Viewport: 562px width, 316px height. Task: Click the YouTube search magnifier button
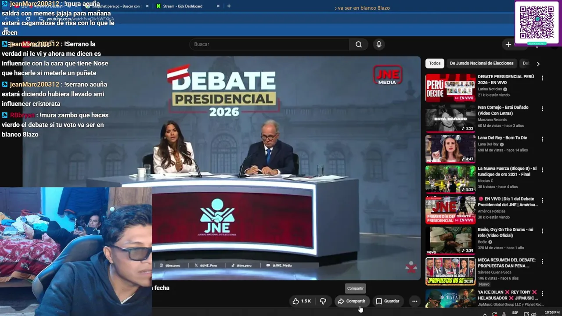(x=359, y=44)
